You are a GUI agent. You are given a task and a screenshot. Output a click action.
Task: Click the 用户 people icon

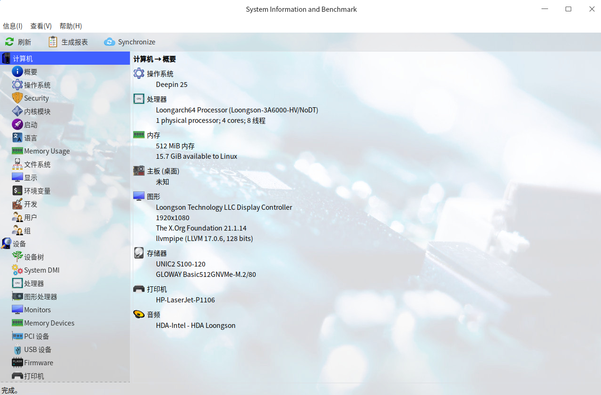click(17, 217)
